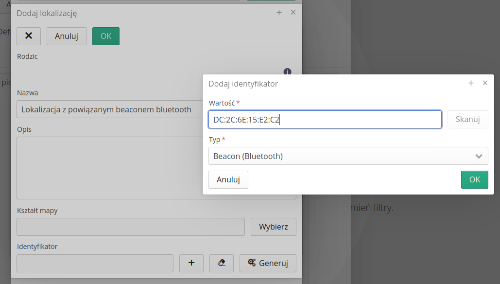The height and width of the screenshot is (284, 500).
Task: Click the bold X button beside Anuluj
Action: coord(29,36)
